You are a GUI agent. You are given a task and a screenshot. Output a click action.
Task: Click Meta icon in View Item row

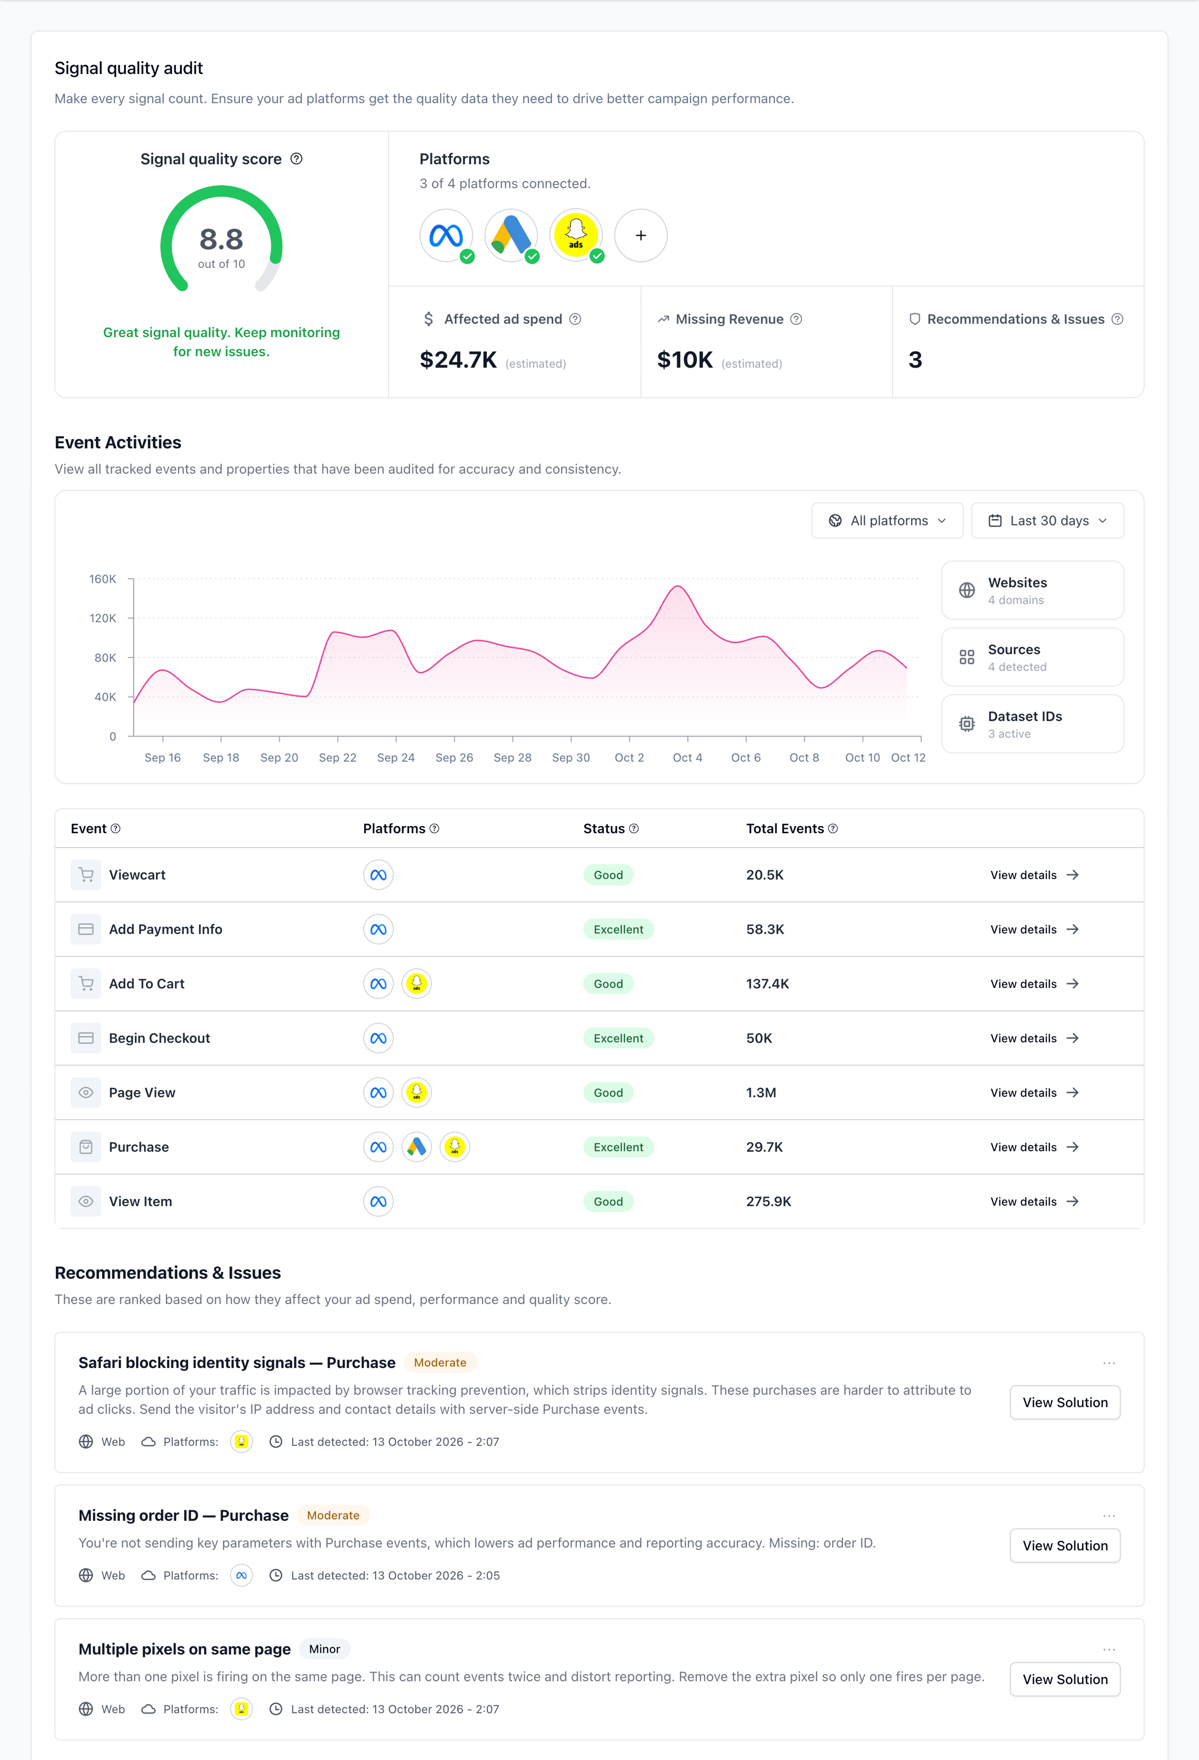click(x=379, y=1202)
